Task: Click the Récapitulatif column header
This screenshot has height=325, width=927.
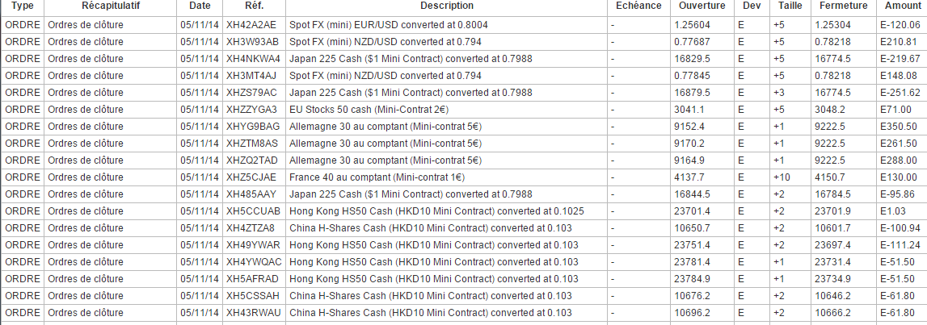Action: coord(111,6)
